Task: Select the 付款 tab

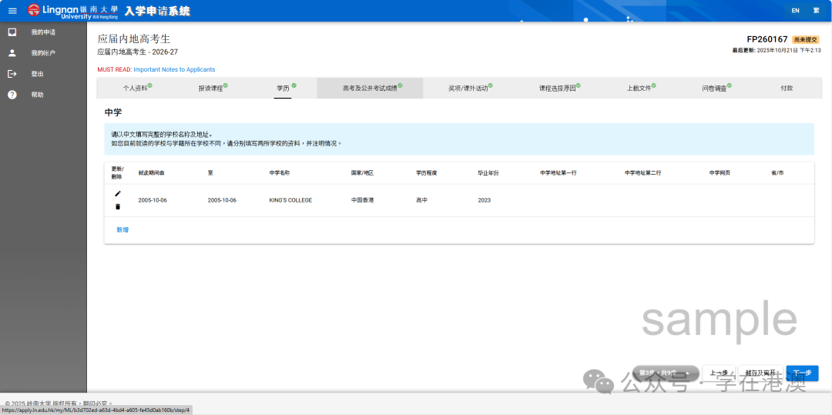Action: 786,89
